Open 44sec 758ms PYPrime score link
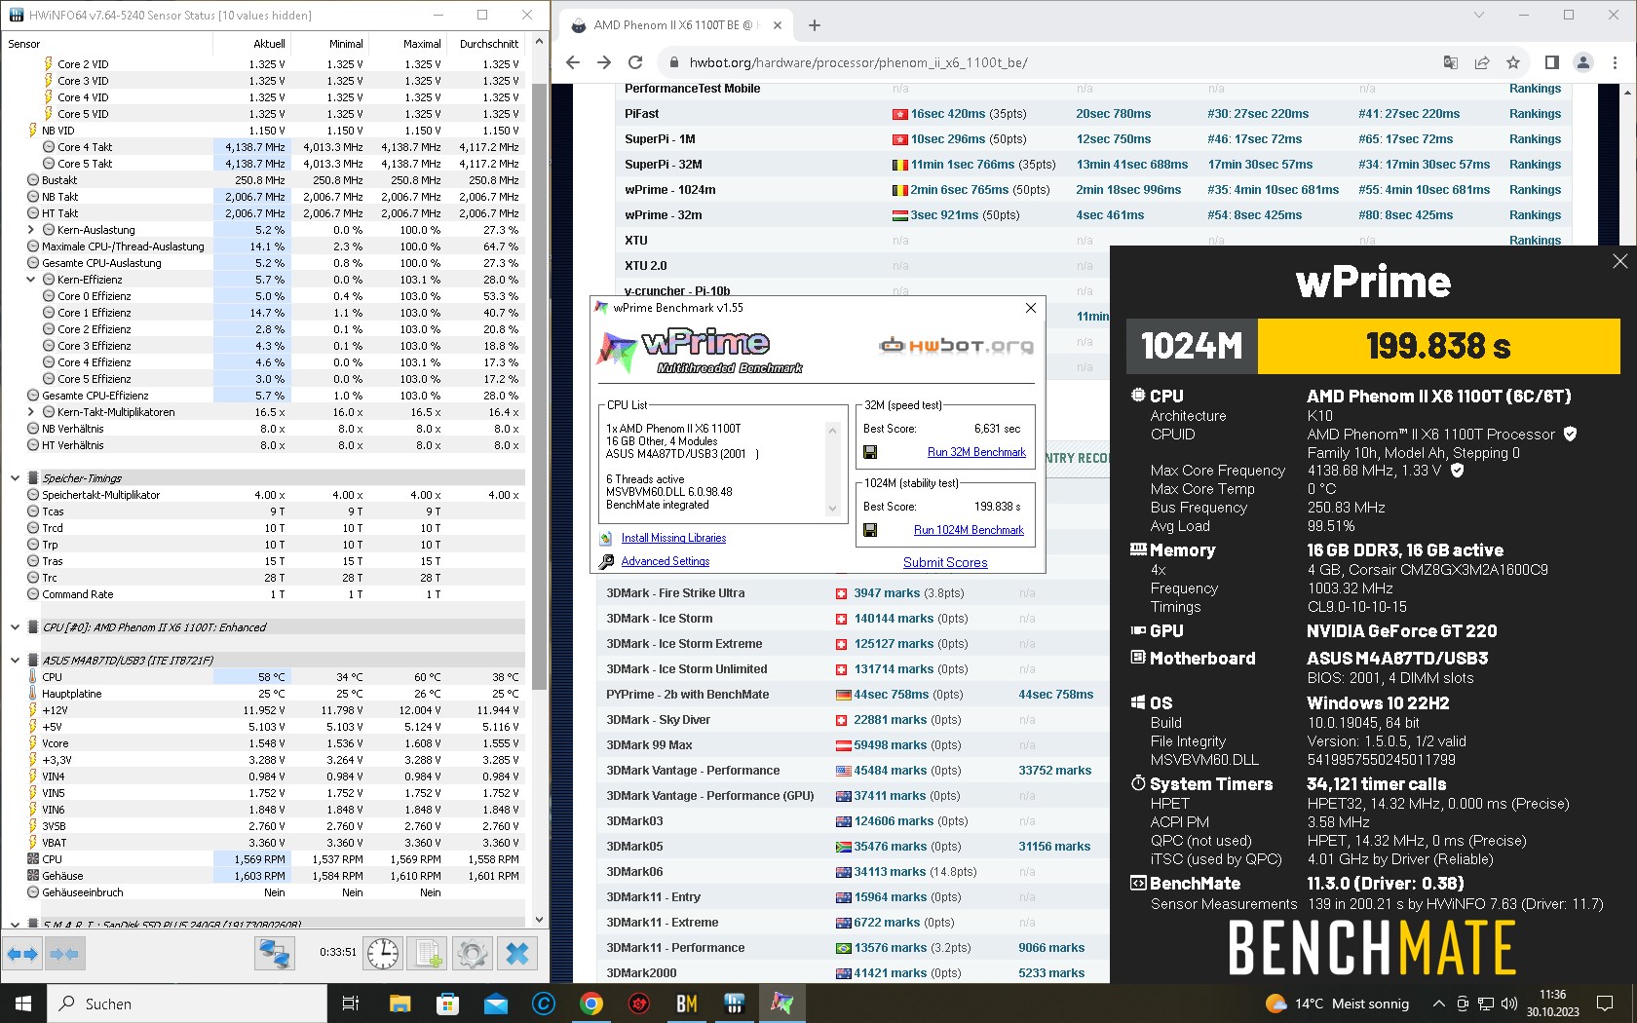1637x1023 pixels. click(892, 695)
